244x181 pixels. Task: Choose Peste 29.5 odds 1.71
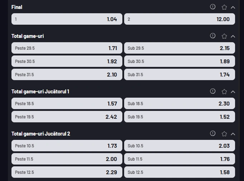click(x=67, y=48)
